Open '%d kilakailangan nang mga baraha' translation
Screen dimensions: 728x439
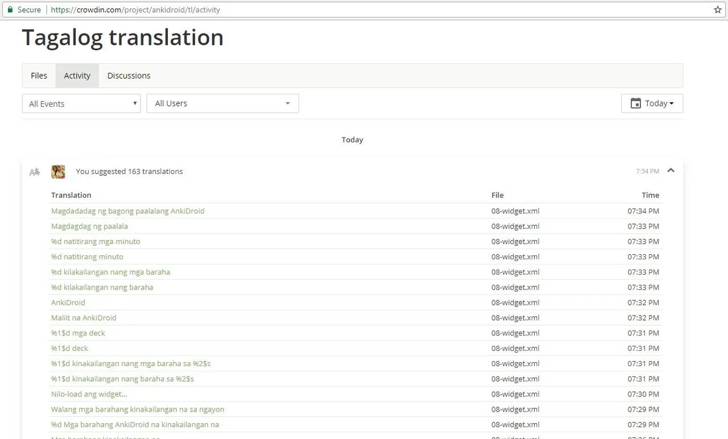110,272
